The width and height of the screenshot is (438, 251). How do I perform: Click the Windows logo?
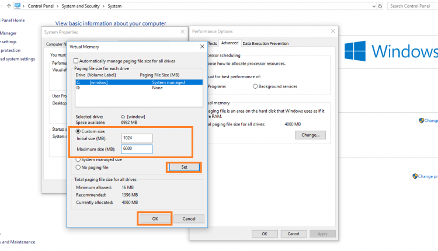355,51
